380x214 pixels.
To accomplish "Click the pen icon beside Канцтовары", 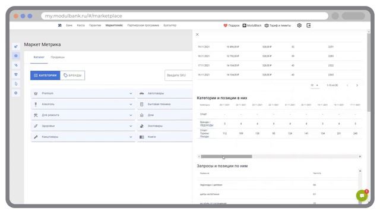I will (x=36, y=137).
